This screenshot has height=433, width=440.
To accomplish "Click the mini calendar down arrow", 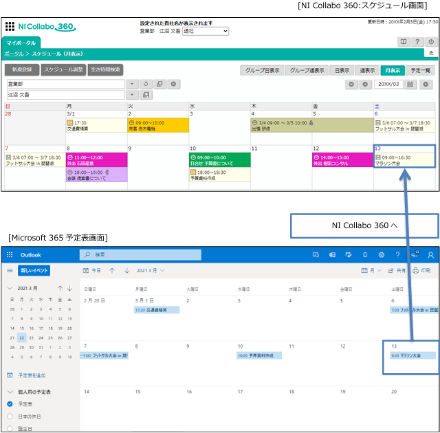I will click(69, 288).
